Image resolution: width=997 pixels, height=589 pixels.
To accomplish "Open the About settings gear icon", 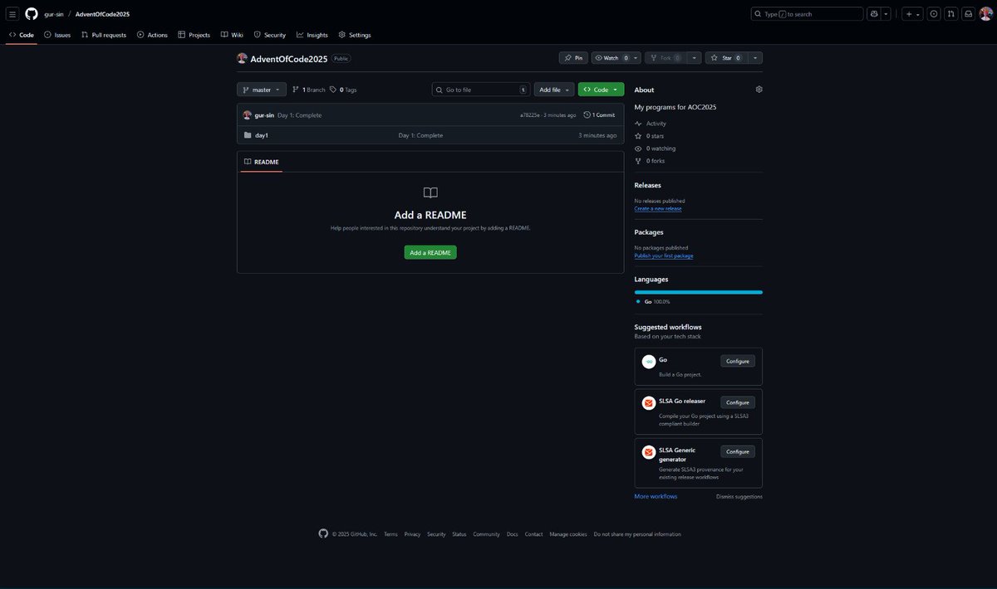I will tap(759, 90).
